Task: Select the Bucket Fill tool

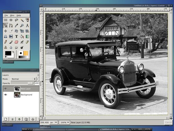Action: pyautogui.click(x=22, y=37)
